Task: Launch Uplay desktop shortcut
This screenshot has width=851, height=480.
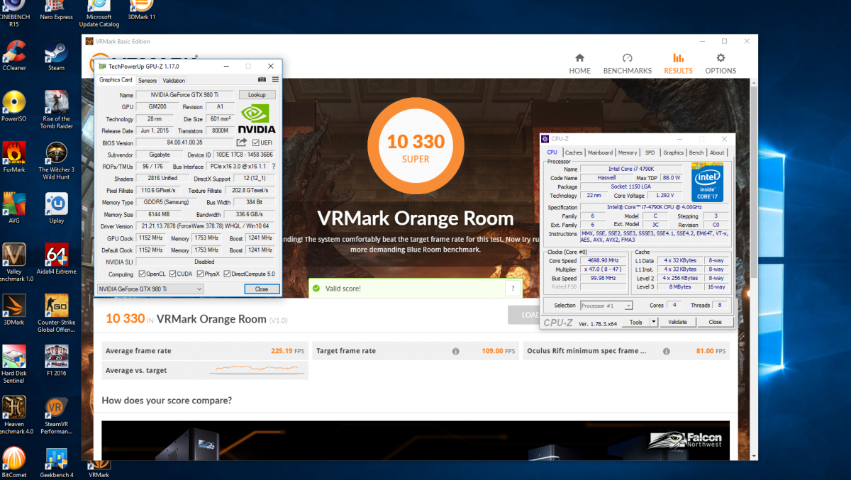Action: [x=57, y=208]
